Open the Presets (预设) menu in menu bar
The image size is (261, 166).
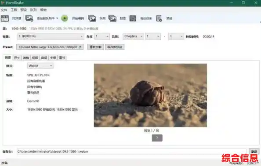(23, 10)
